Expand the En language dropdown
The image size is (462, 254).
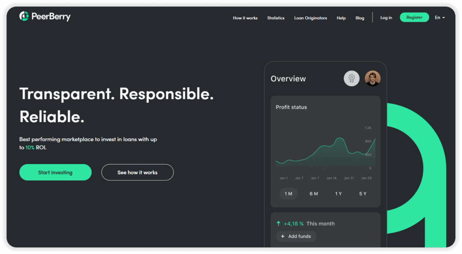(x=440, y=18)
